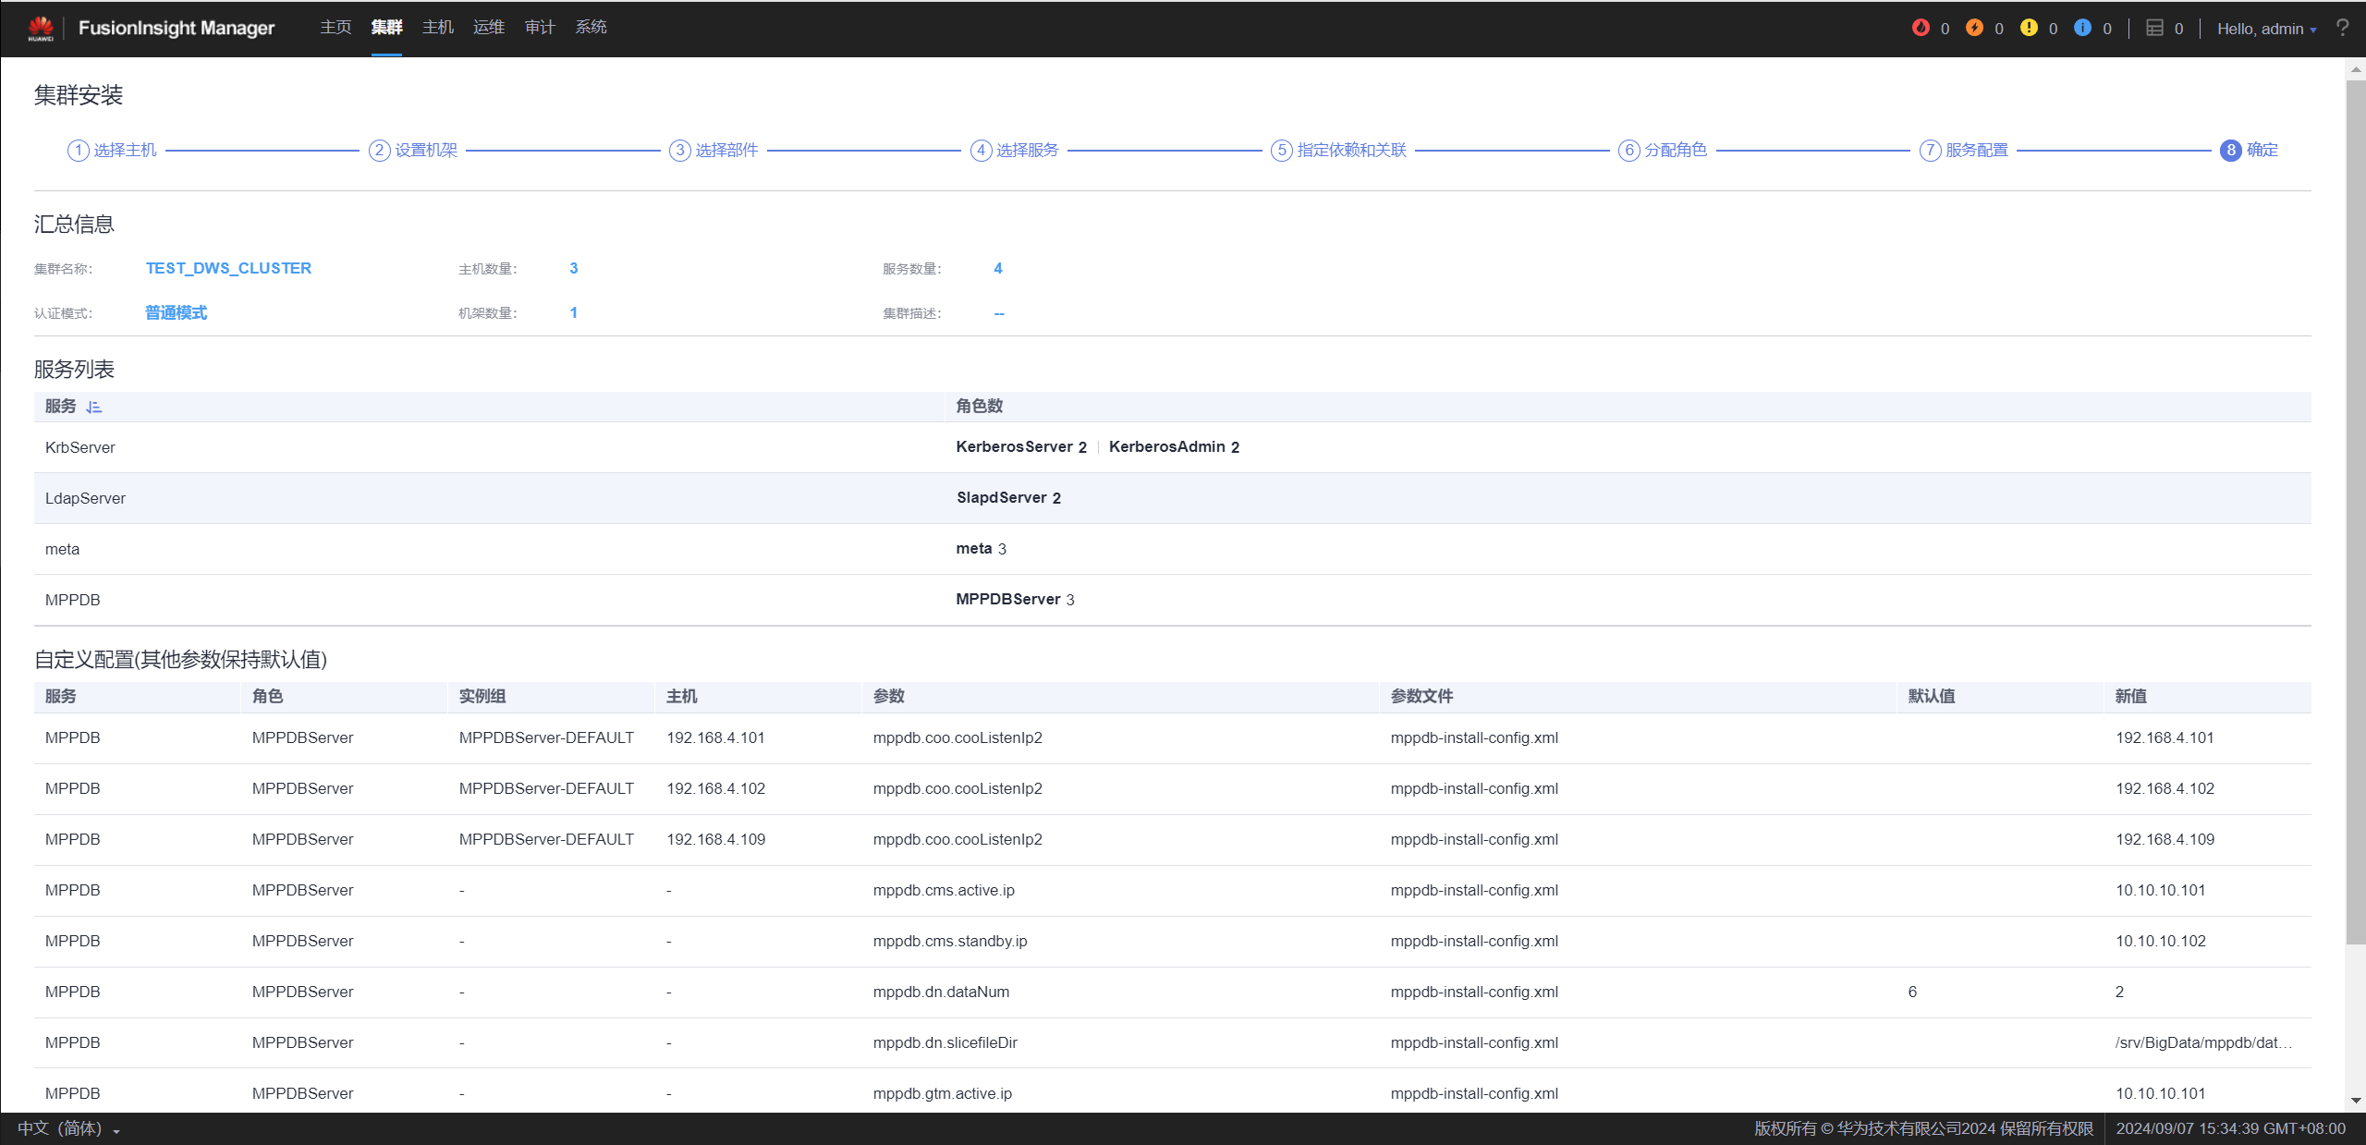The image size is (2366, 1145).
Task: Click the FusionInsight Manager title
Action: 177,29
